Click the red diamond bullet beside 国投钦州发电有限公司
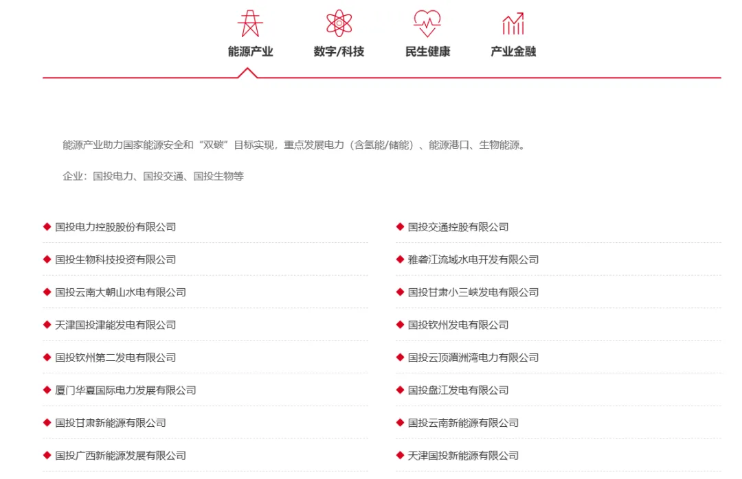The image size is (742, 479). tap(400, 325)
